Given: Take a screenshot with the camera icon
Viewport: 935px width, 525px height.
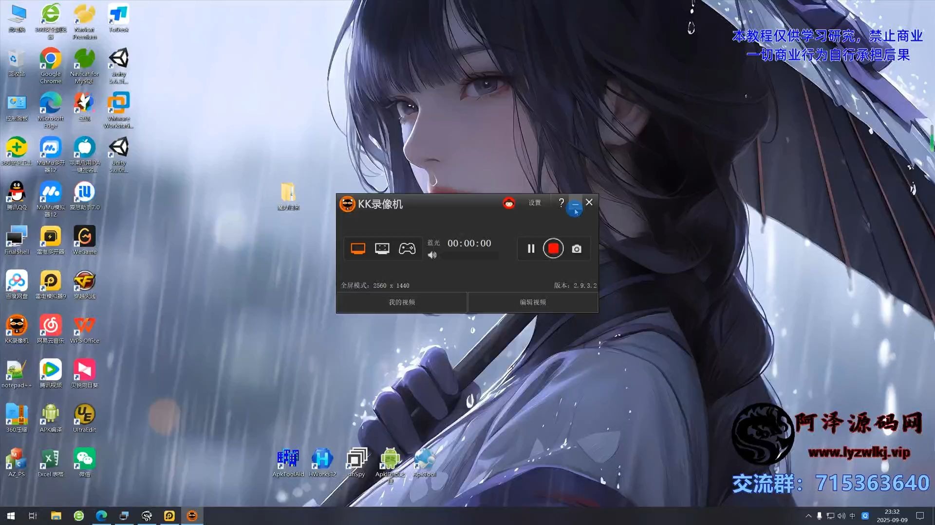Looking at the screenshot, I should pyautogui.click(x=577, y=249).
